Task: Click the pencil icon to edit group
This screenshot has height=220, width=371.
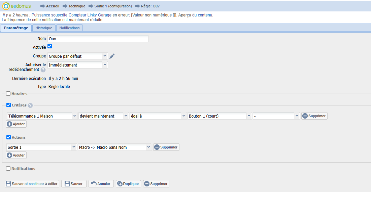Action: coord(112,56)
